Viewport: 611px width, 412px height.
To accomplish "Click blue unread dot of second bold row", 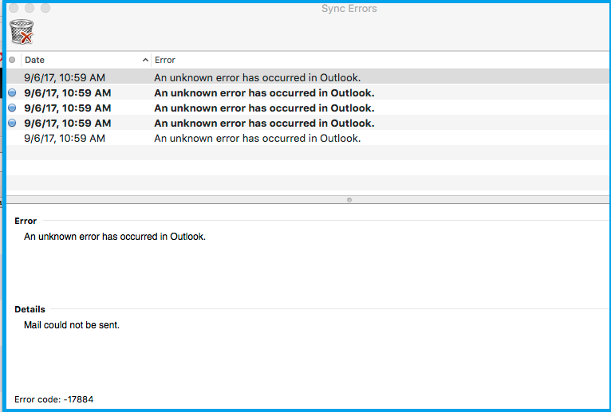I will 12,108.
